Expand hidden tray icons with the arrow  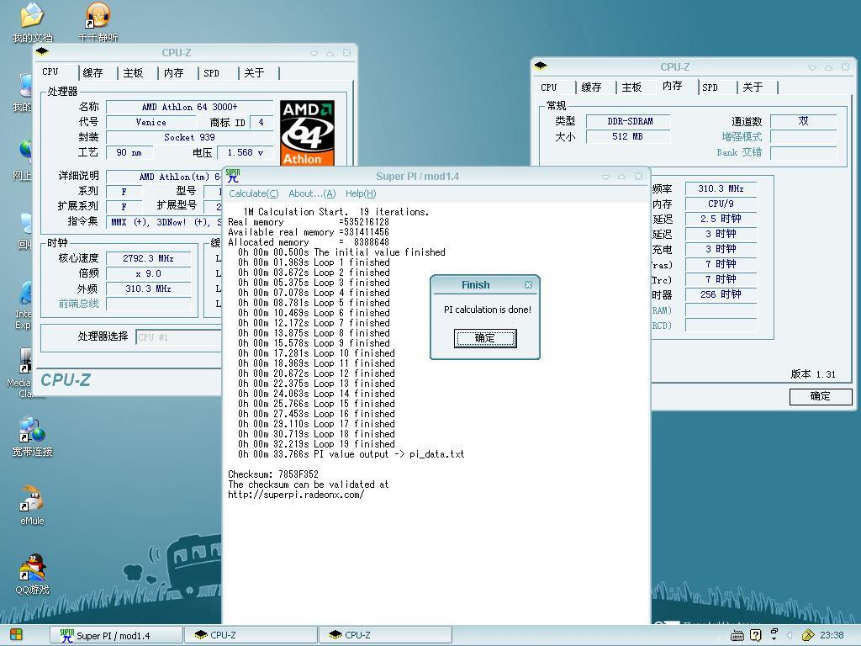point(790,635)
